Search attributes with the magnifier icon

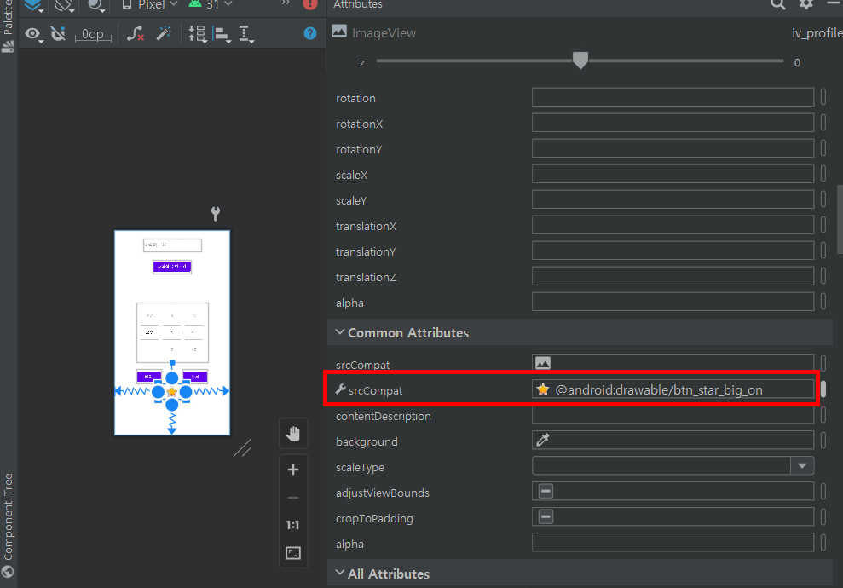pos(778,4)
